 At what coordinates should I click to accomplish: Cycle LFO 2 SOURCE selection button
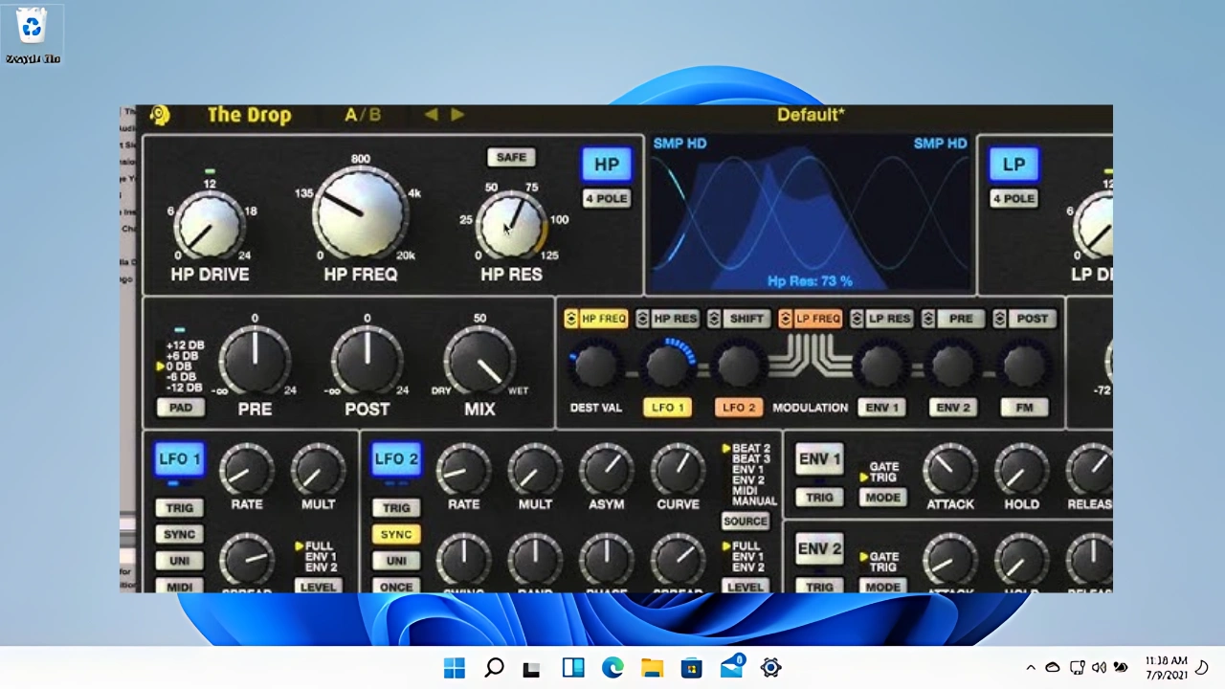point(746,522)
